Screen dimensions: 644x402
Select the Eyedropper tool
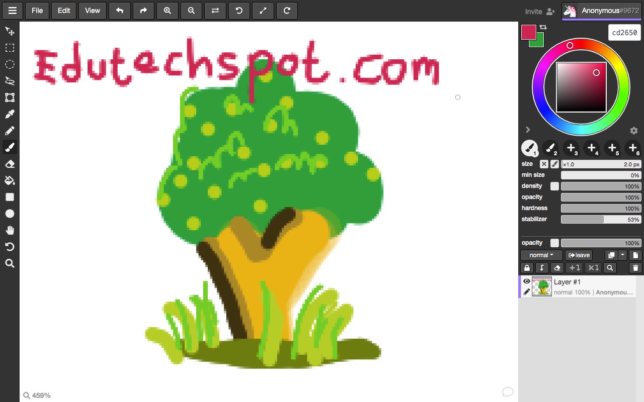pyautogui.click(x=9, y=114)
